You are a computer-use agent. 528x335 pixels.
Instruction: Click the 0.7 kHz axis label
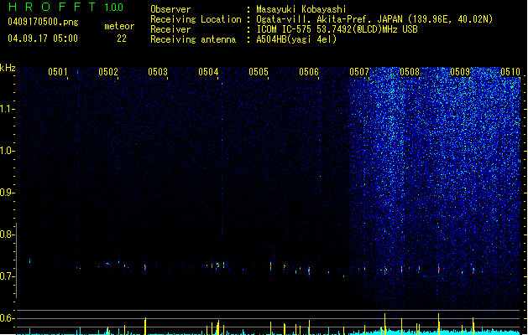[x=7, y=276]
